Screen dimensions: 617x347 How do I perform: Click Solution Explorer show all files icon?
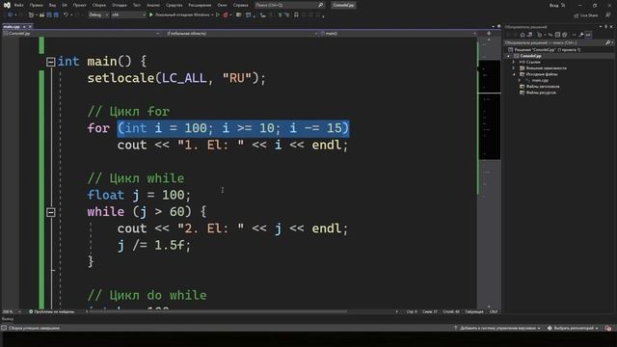[565, 35]
